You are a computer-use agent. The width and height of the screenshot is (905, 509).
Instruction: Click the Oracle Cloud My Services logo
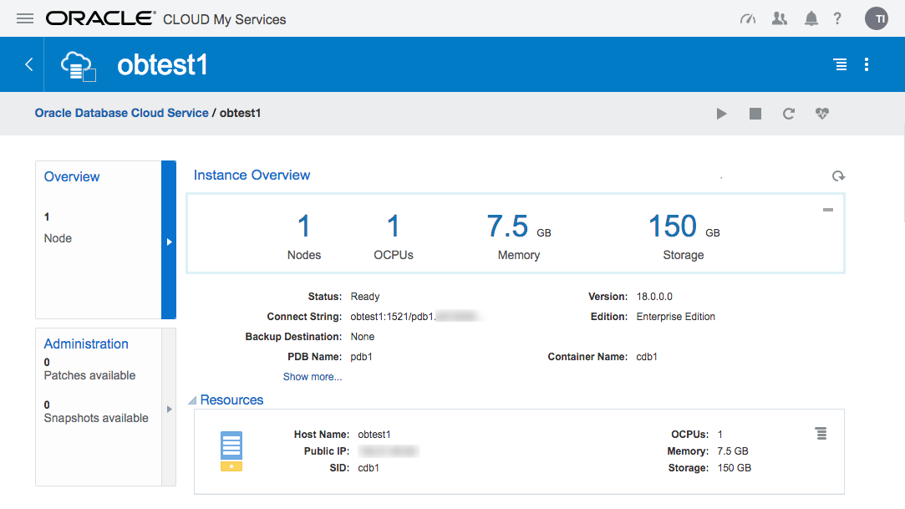click(x=166, y=19)
